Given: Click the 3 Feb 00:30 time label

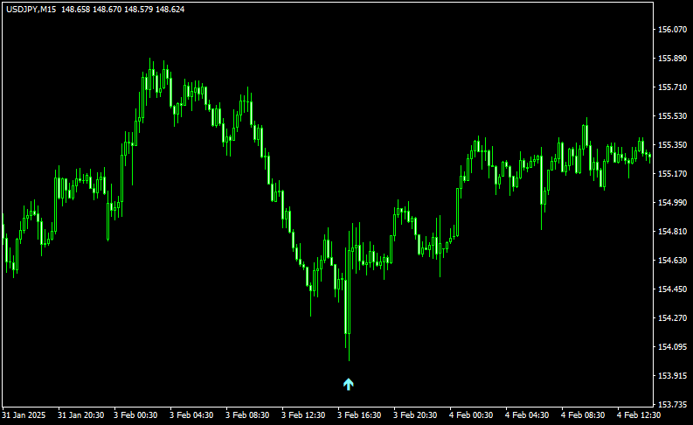Looking at the screenshot, I should pyautogui.click(x=135, y=415).
